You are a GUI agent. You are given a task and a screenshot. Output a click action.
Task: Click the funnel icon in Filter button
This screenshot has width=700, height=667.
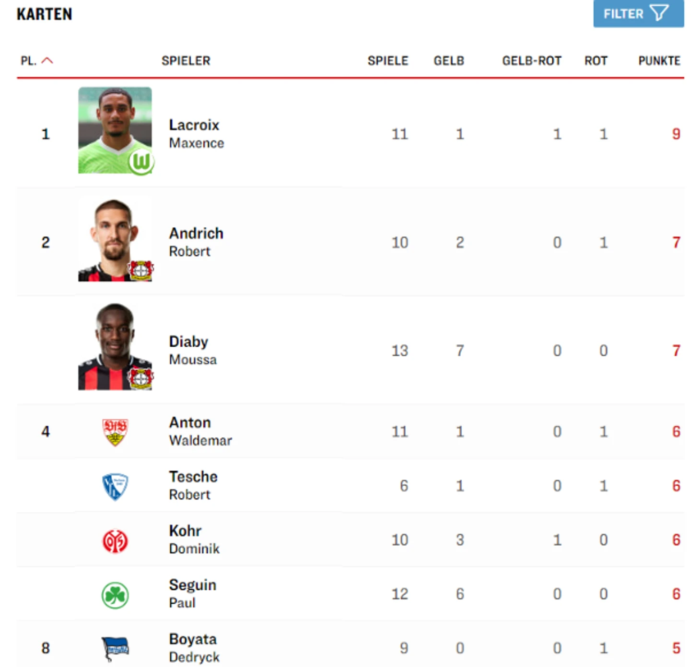click(x=659, y=13)
